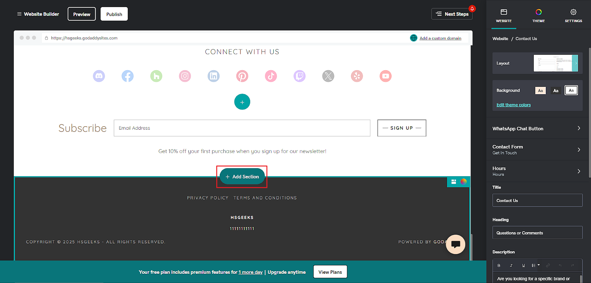
Task: Open the Terms and Conditions footer link
Action: [x=265, y=198]
